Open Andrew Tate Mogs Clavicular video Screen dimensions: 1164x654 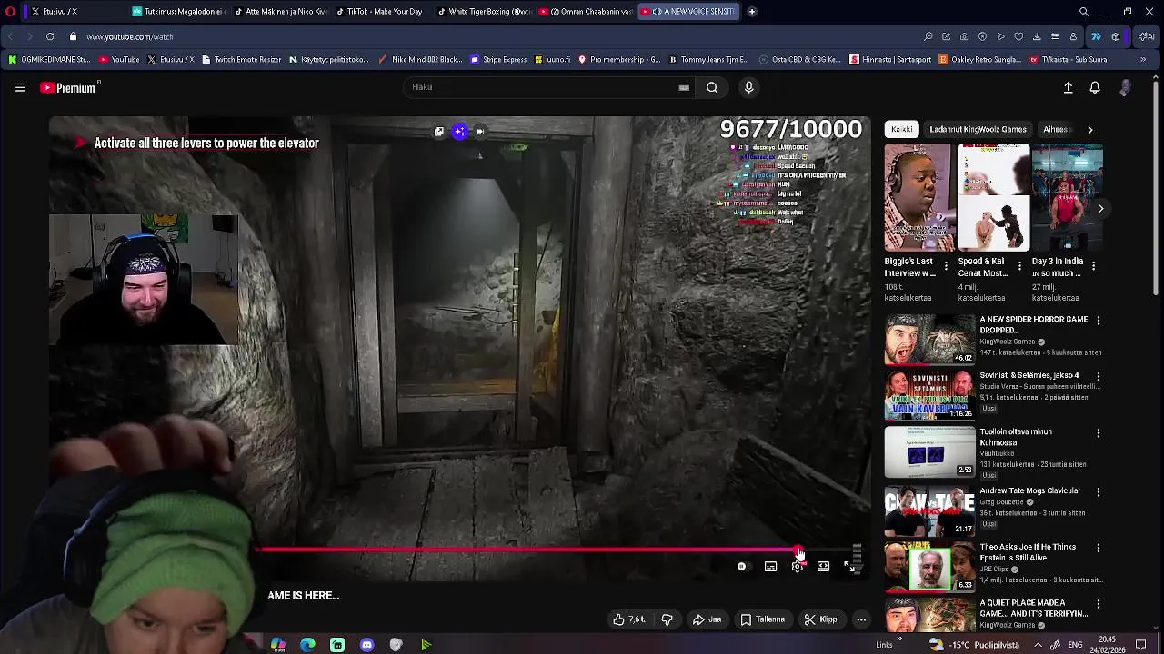[929, 510]
